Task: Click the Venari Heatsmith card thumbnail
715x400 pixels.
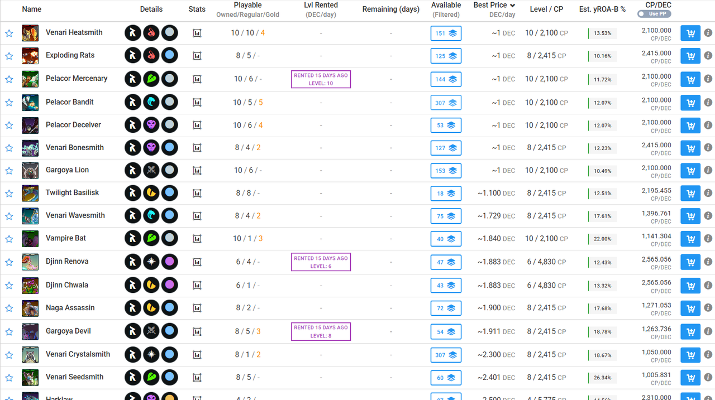Action: 30,33
